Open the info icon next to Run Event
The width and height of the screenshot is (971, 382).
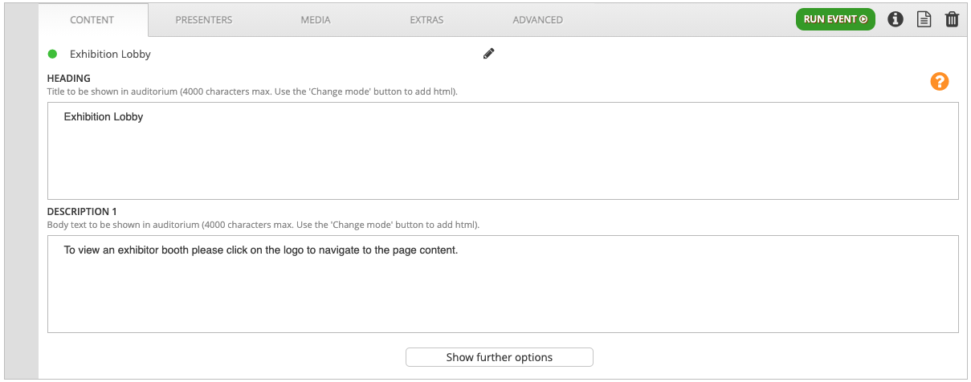pos(896,19)
